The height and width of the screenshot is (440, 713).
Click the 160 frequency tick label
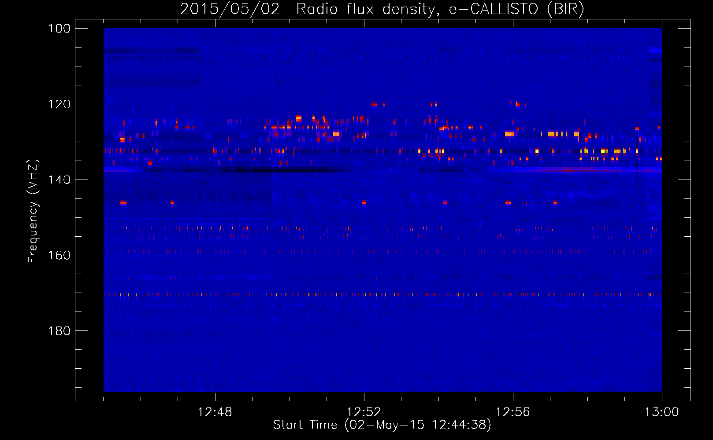(59, 255)
